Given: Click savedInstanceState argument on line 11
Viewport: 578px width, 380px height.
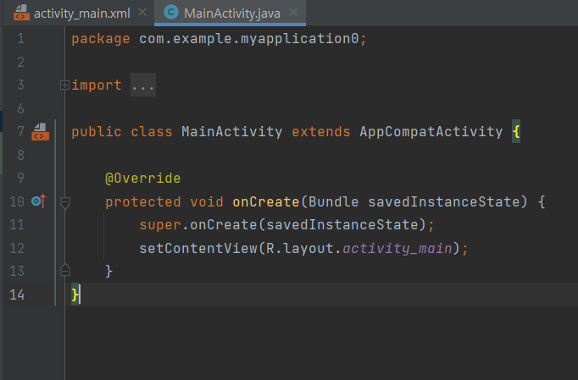Looking at the screenshot, I should click(342, 225).
